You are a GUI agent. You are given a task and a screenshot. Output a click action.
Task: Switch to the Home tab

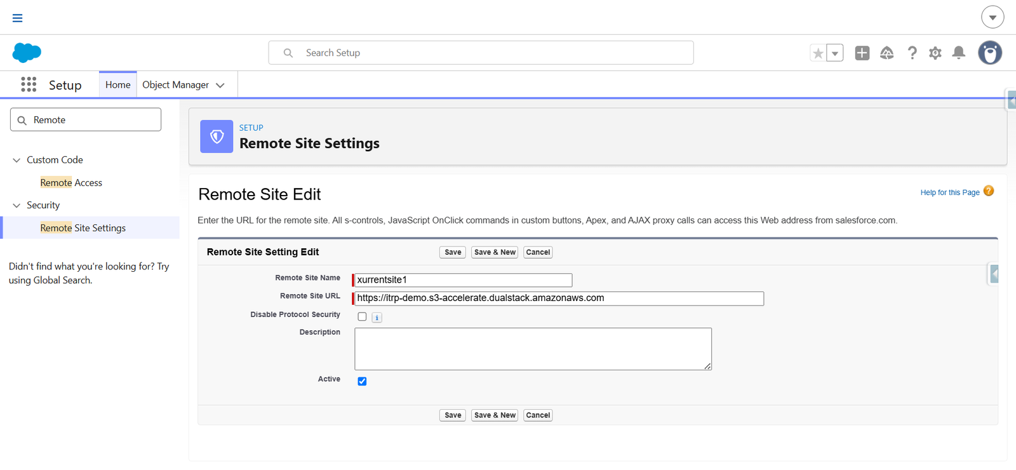point(117,84)
